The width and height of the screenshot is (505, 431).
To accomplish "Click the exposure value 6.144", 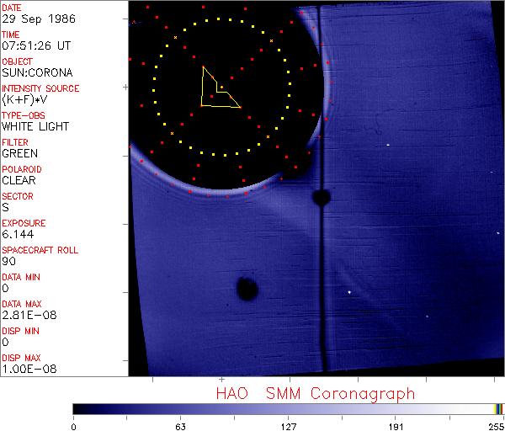I will 17,234.
